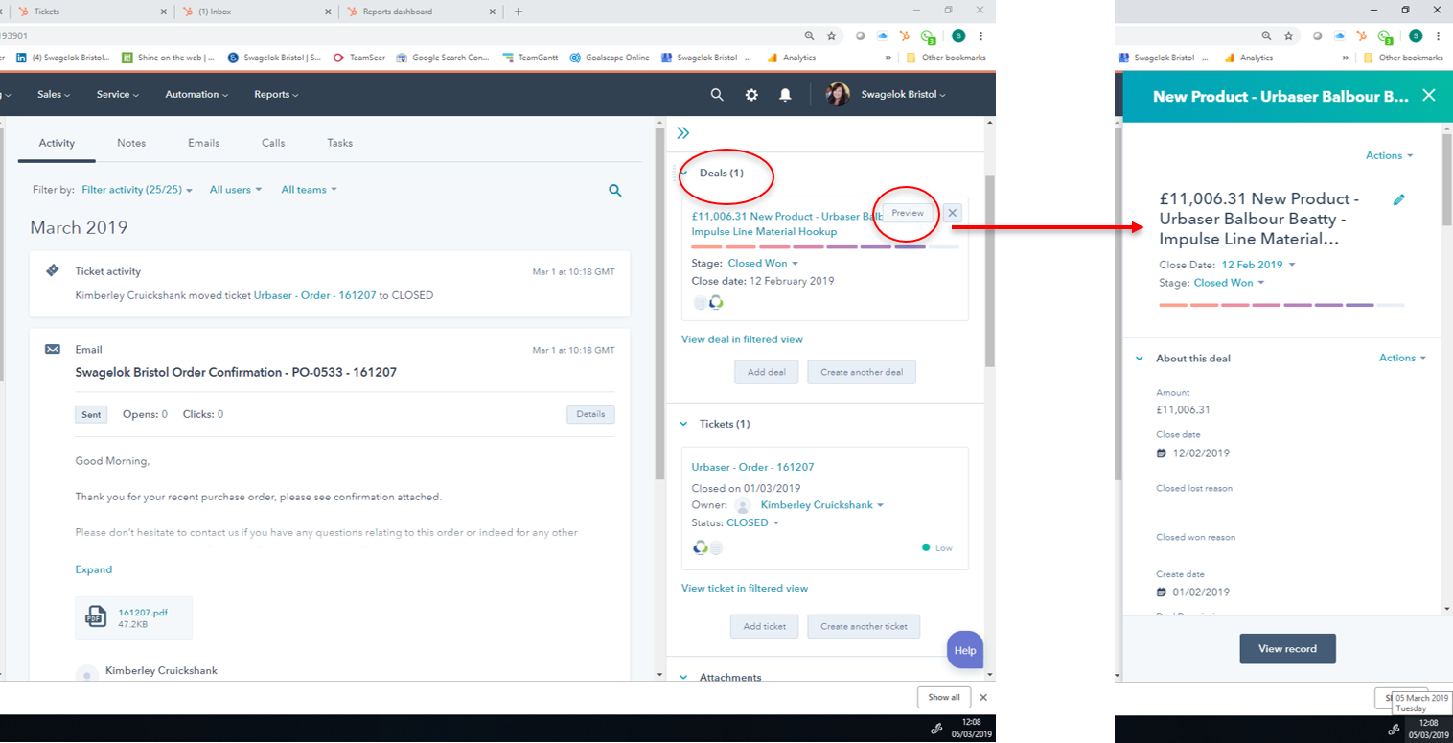Viewport: 1453px width, 743px height.
Task: Remove the deal using the X button
Action: coord(952,213)
